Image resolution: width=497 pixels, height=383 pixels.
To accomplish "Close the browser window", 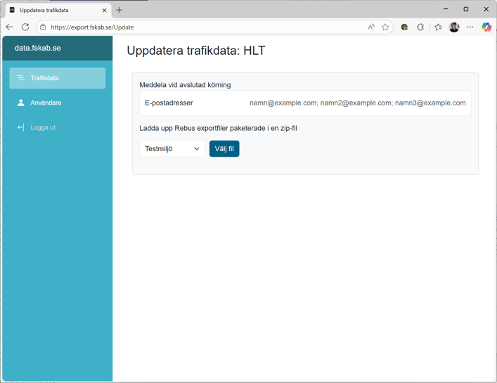I will pyautogui.click(x=486, y=9).
